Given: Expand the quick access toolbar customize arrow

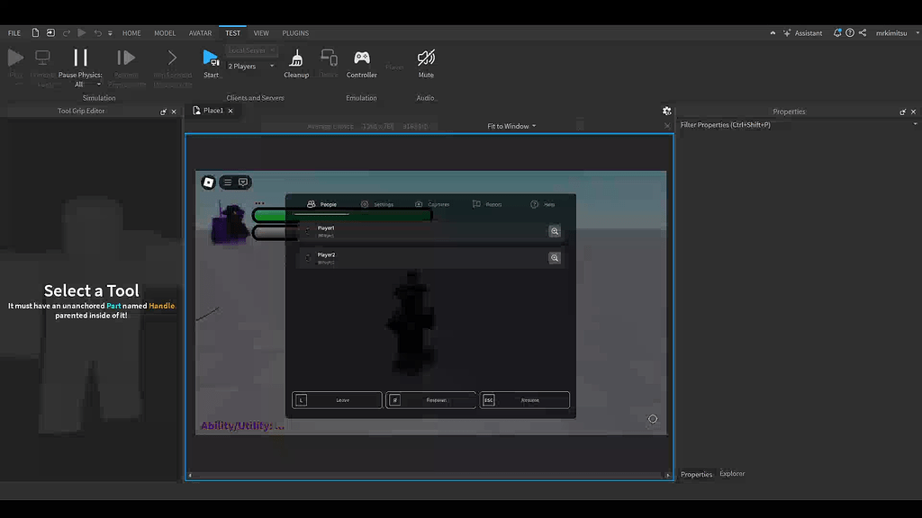Looking at the screenshot, I should (110, 33).
